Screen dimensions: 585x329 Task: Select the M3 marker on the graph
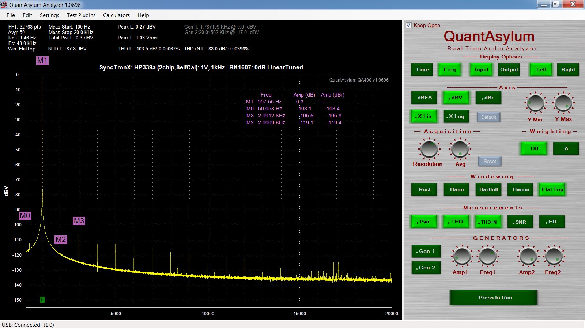(79, 221)
